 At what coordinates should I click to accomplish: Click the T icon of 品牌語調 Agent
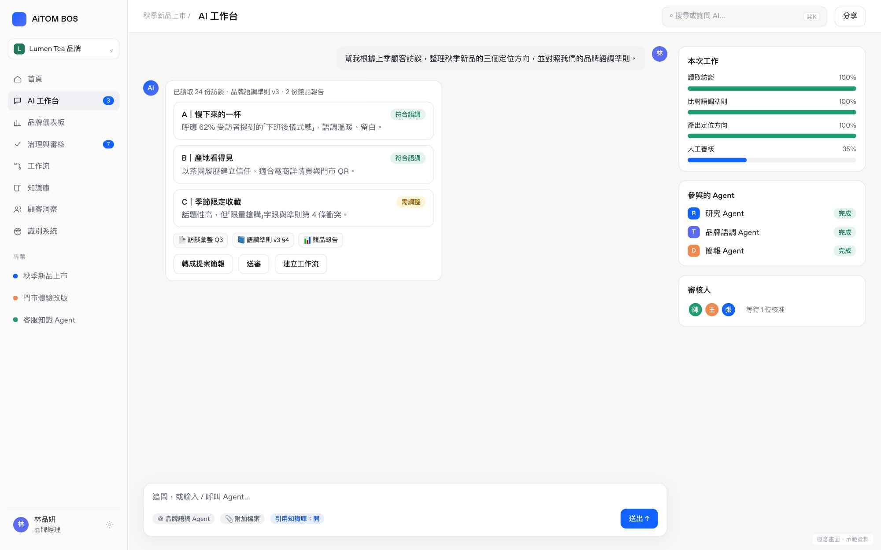tap(693, 232)
